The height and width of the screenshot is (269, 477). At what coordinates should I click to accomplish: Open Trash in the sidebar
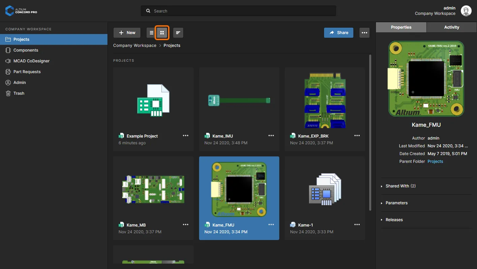coord(54,93)
